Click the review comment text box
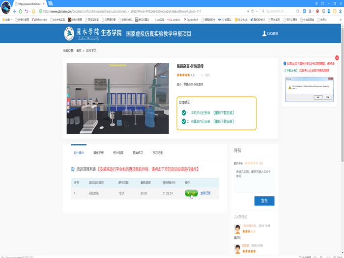This screenshot has width=344, height=258. 254,179
